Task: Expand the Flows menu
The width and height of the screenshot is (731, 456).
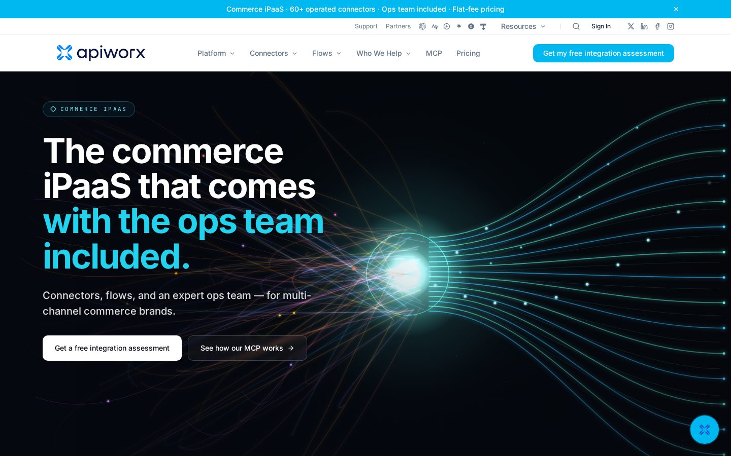Action: 326,53
